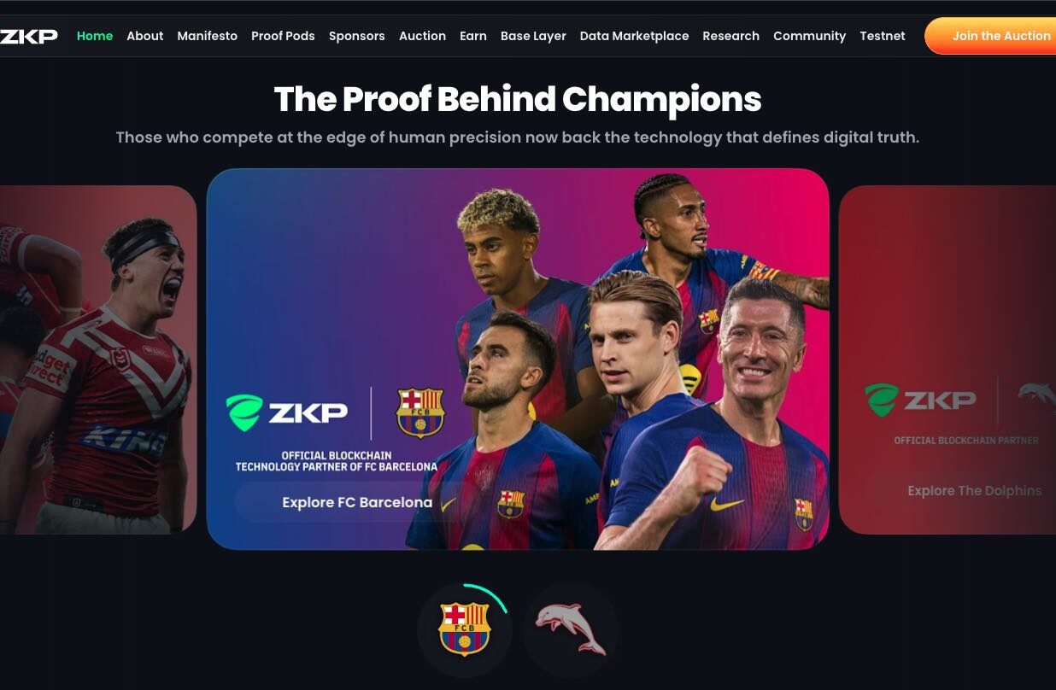This screenshot has width=1056, height=690.
Task: Select the FC Barcelona crest carousel indicator
Action: (464, 629)
